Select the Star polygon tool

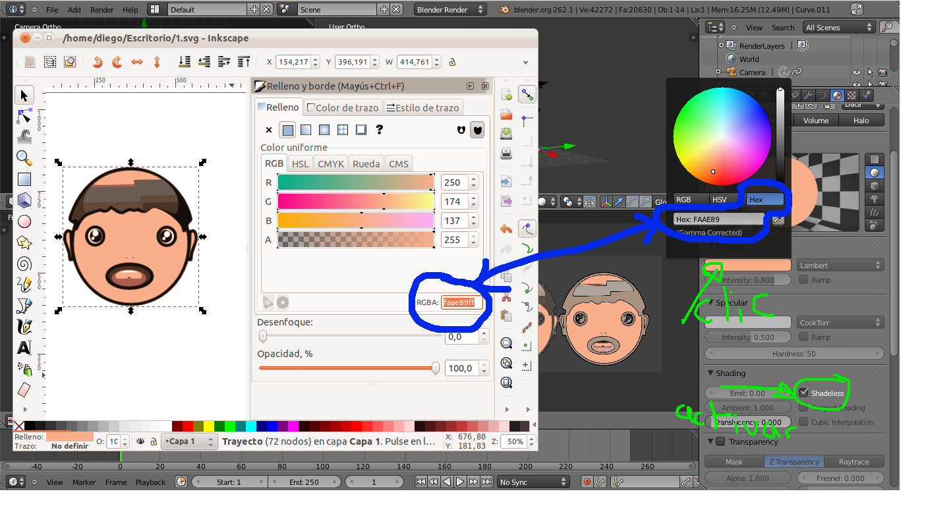click(x=24, y=242)
